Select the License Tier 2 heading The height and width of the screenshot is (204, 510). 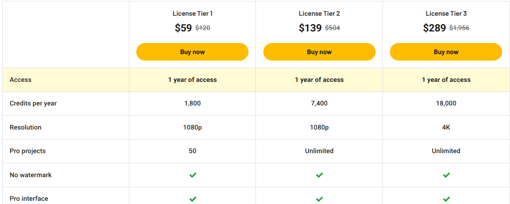(x=319, y=13)
